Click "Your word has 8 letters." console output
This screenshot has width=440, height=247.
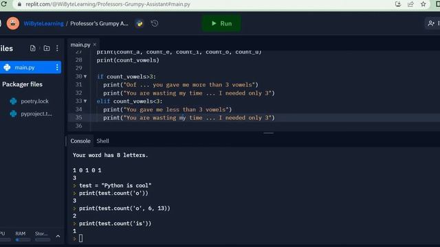coord(110,155)
